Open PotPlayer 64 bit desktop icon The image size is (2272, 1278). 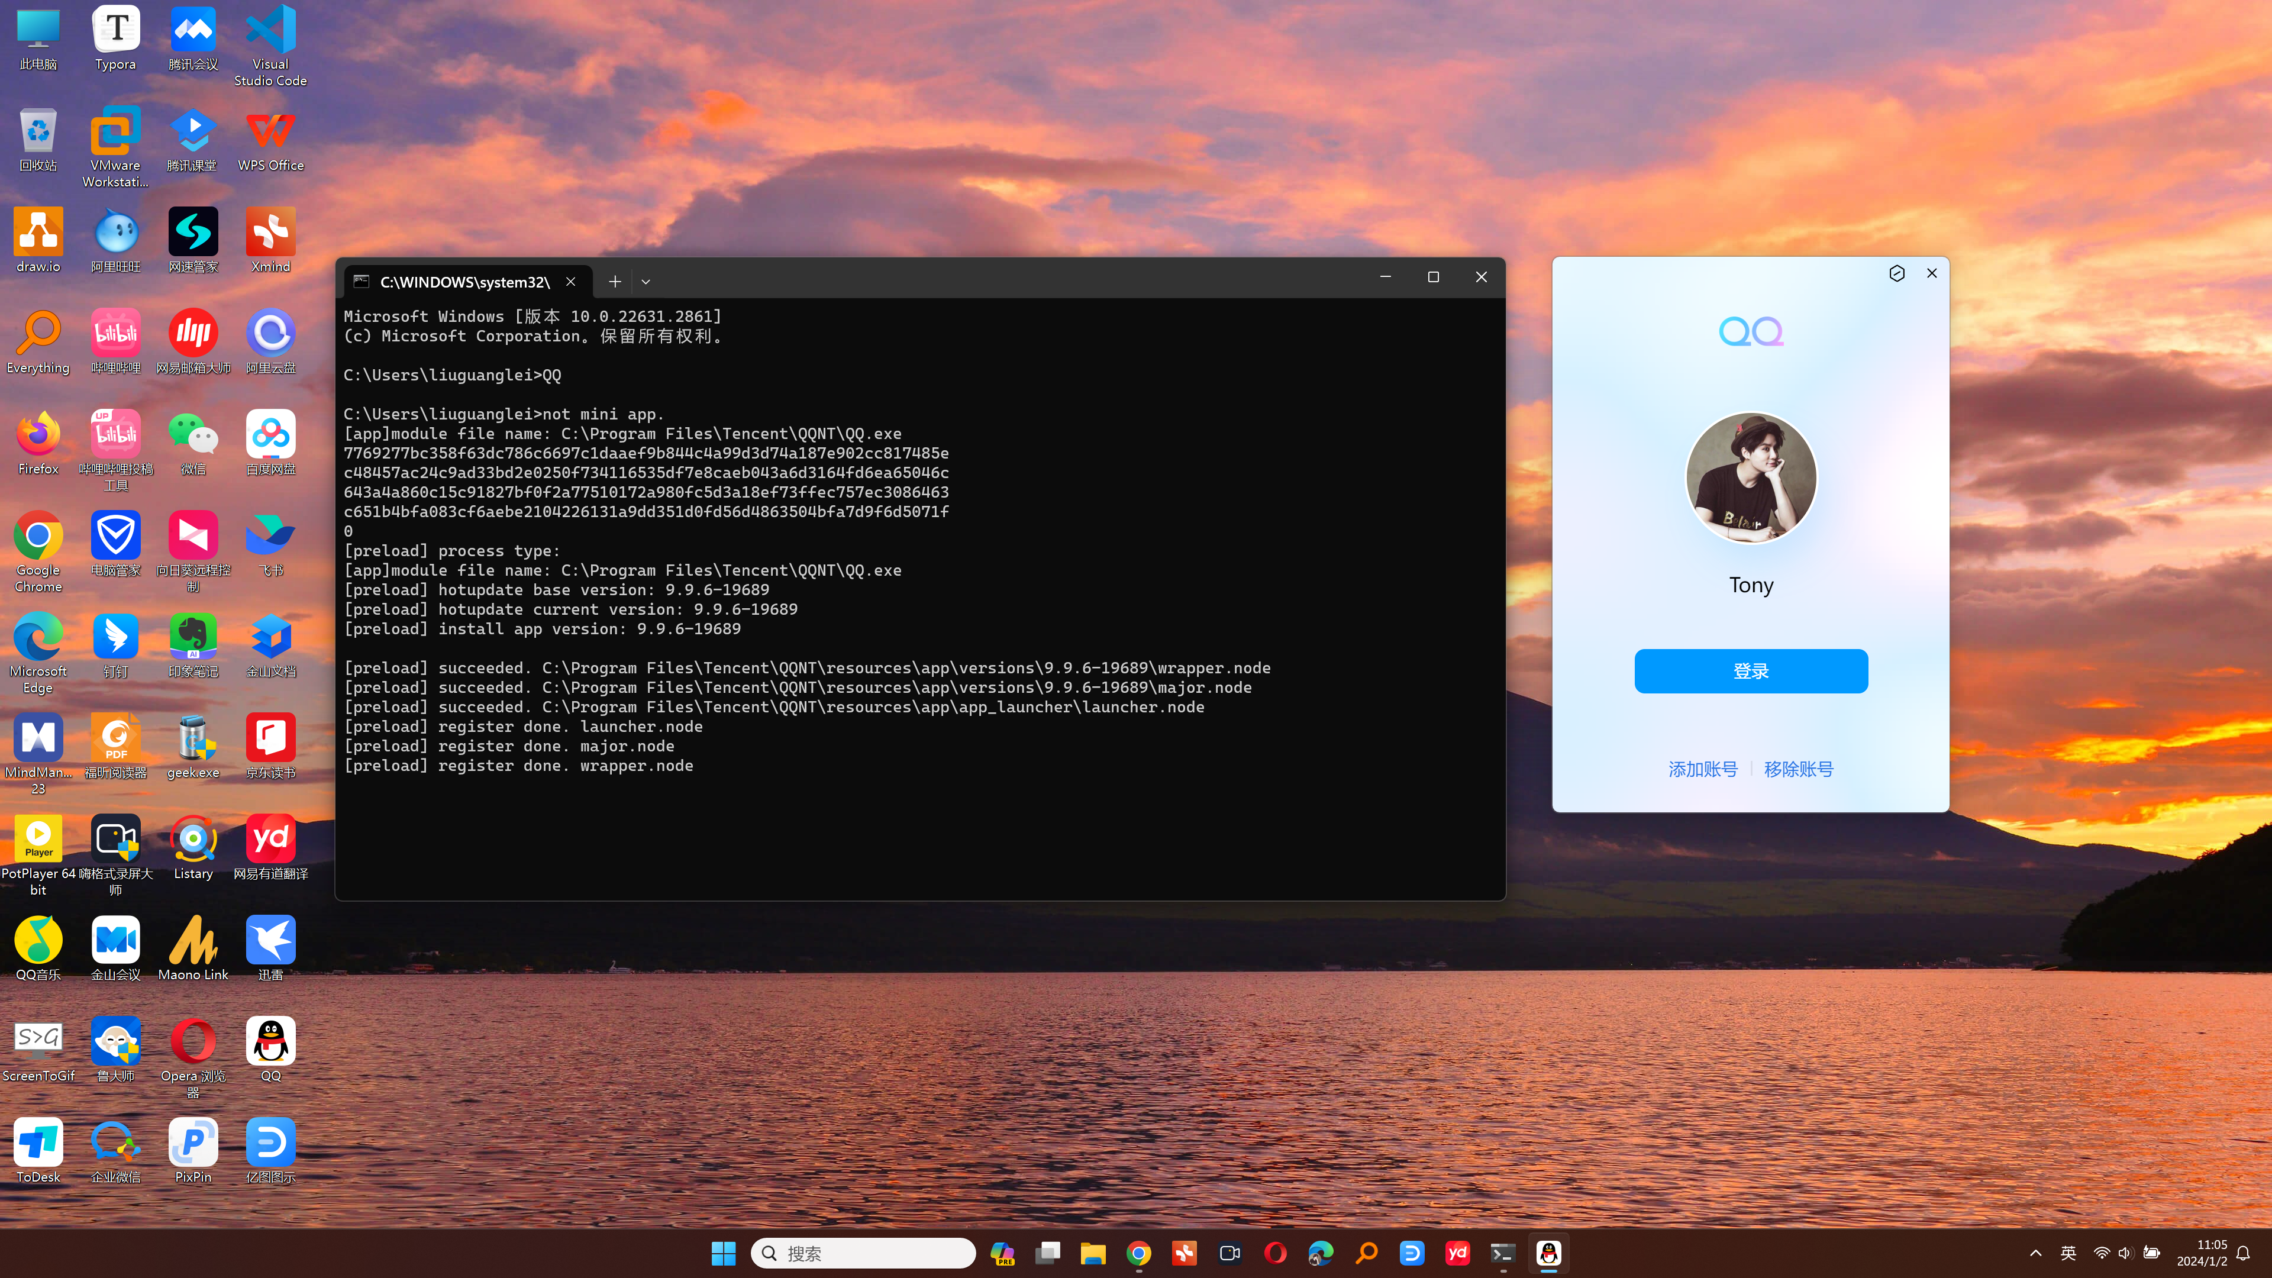pyautogui.click(x=38, y=856)
